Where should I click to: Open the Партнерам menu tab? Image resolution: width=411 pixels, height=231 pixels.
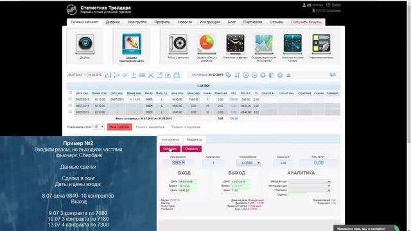click(252, 22)
